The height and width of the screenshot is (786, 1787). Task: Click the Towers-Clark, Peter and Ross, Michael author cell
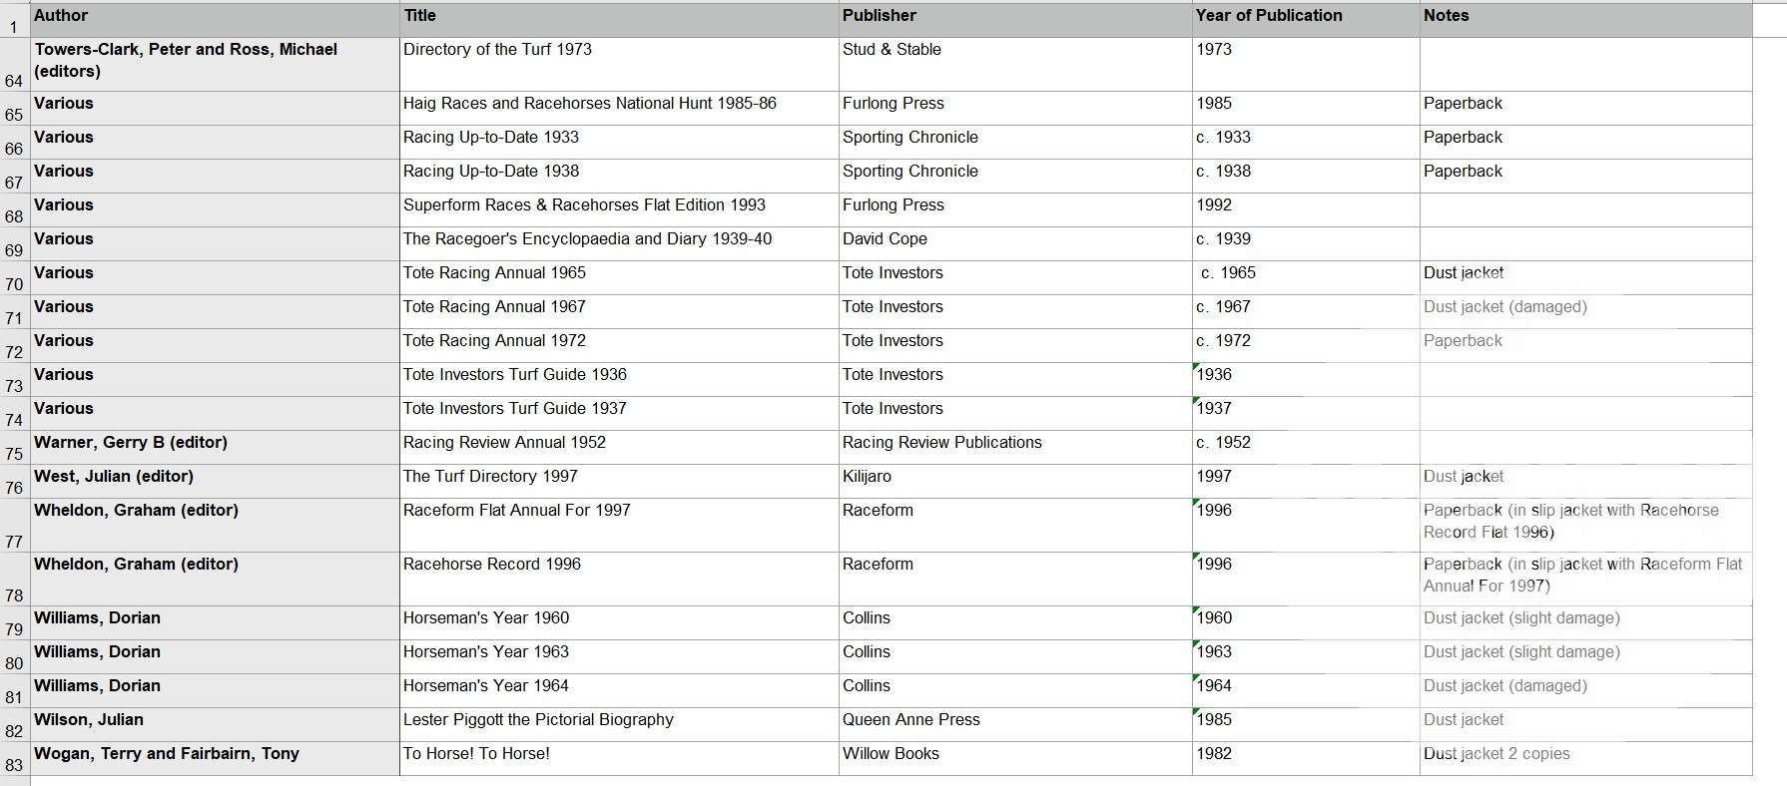(215, 65)
